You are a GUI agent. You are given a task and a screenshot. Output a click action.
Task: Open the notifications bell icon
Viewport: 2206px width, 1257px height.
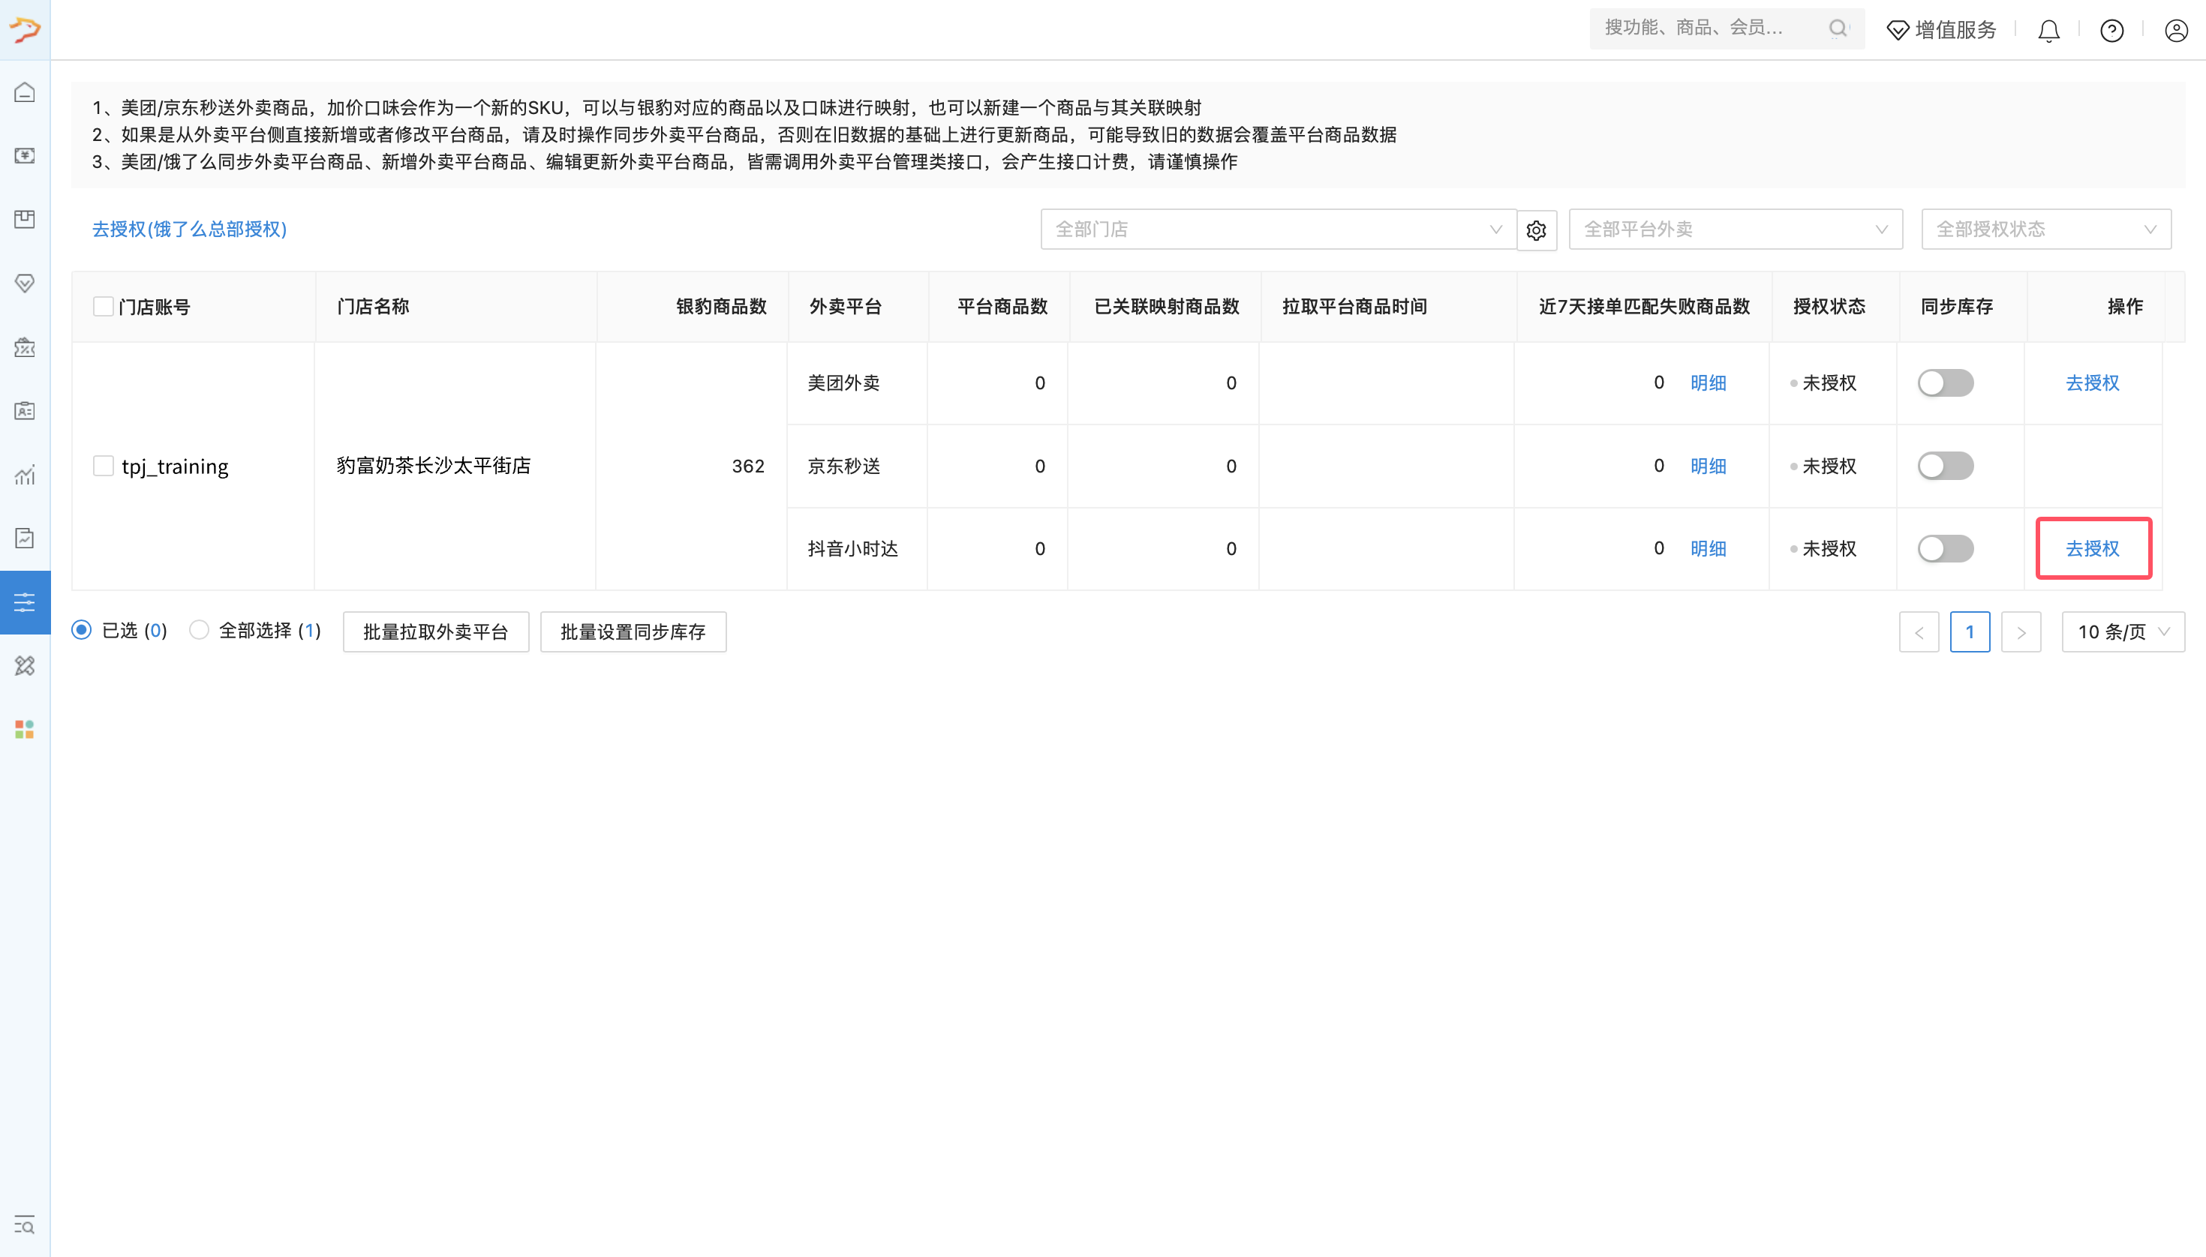2048,31
